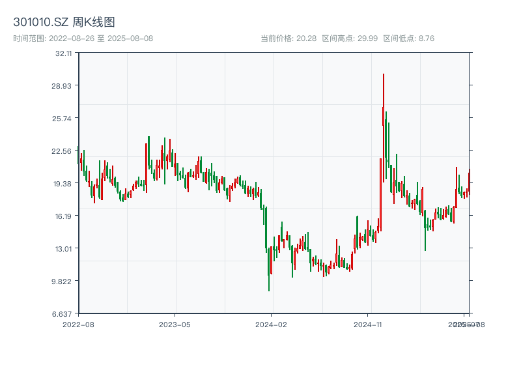Click the 2024-02 date axis label
This screenshot has width=521, height=391.
272,324
